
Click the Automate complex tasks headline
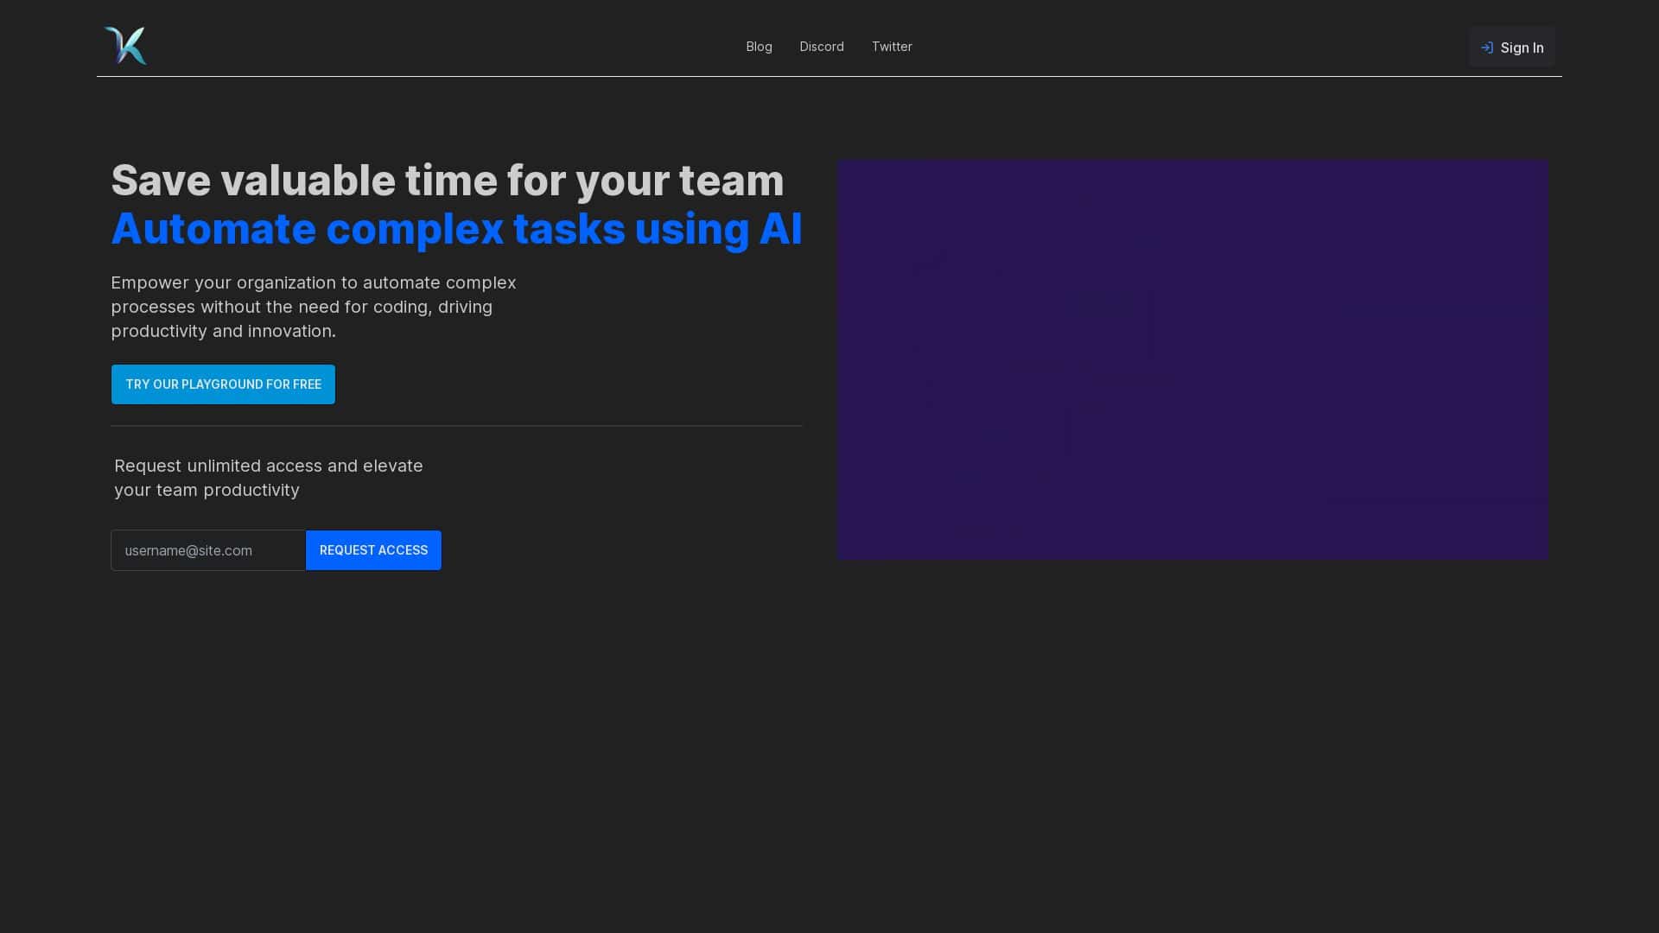(x=457, y=228)
